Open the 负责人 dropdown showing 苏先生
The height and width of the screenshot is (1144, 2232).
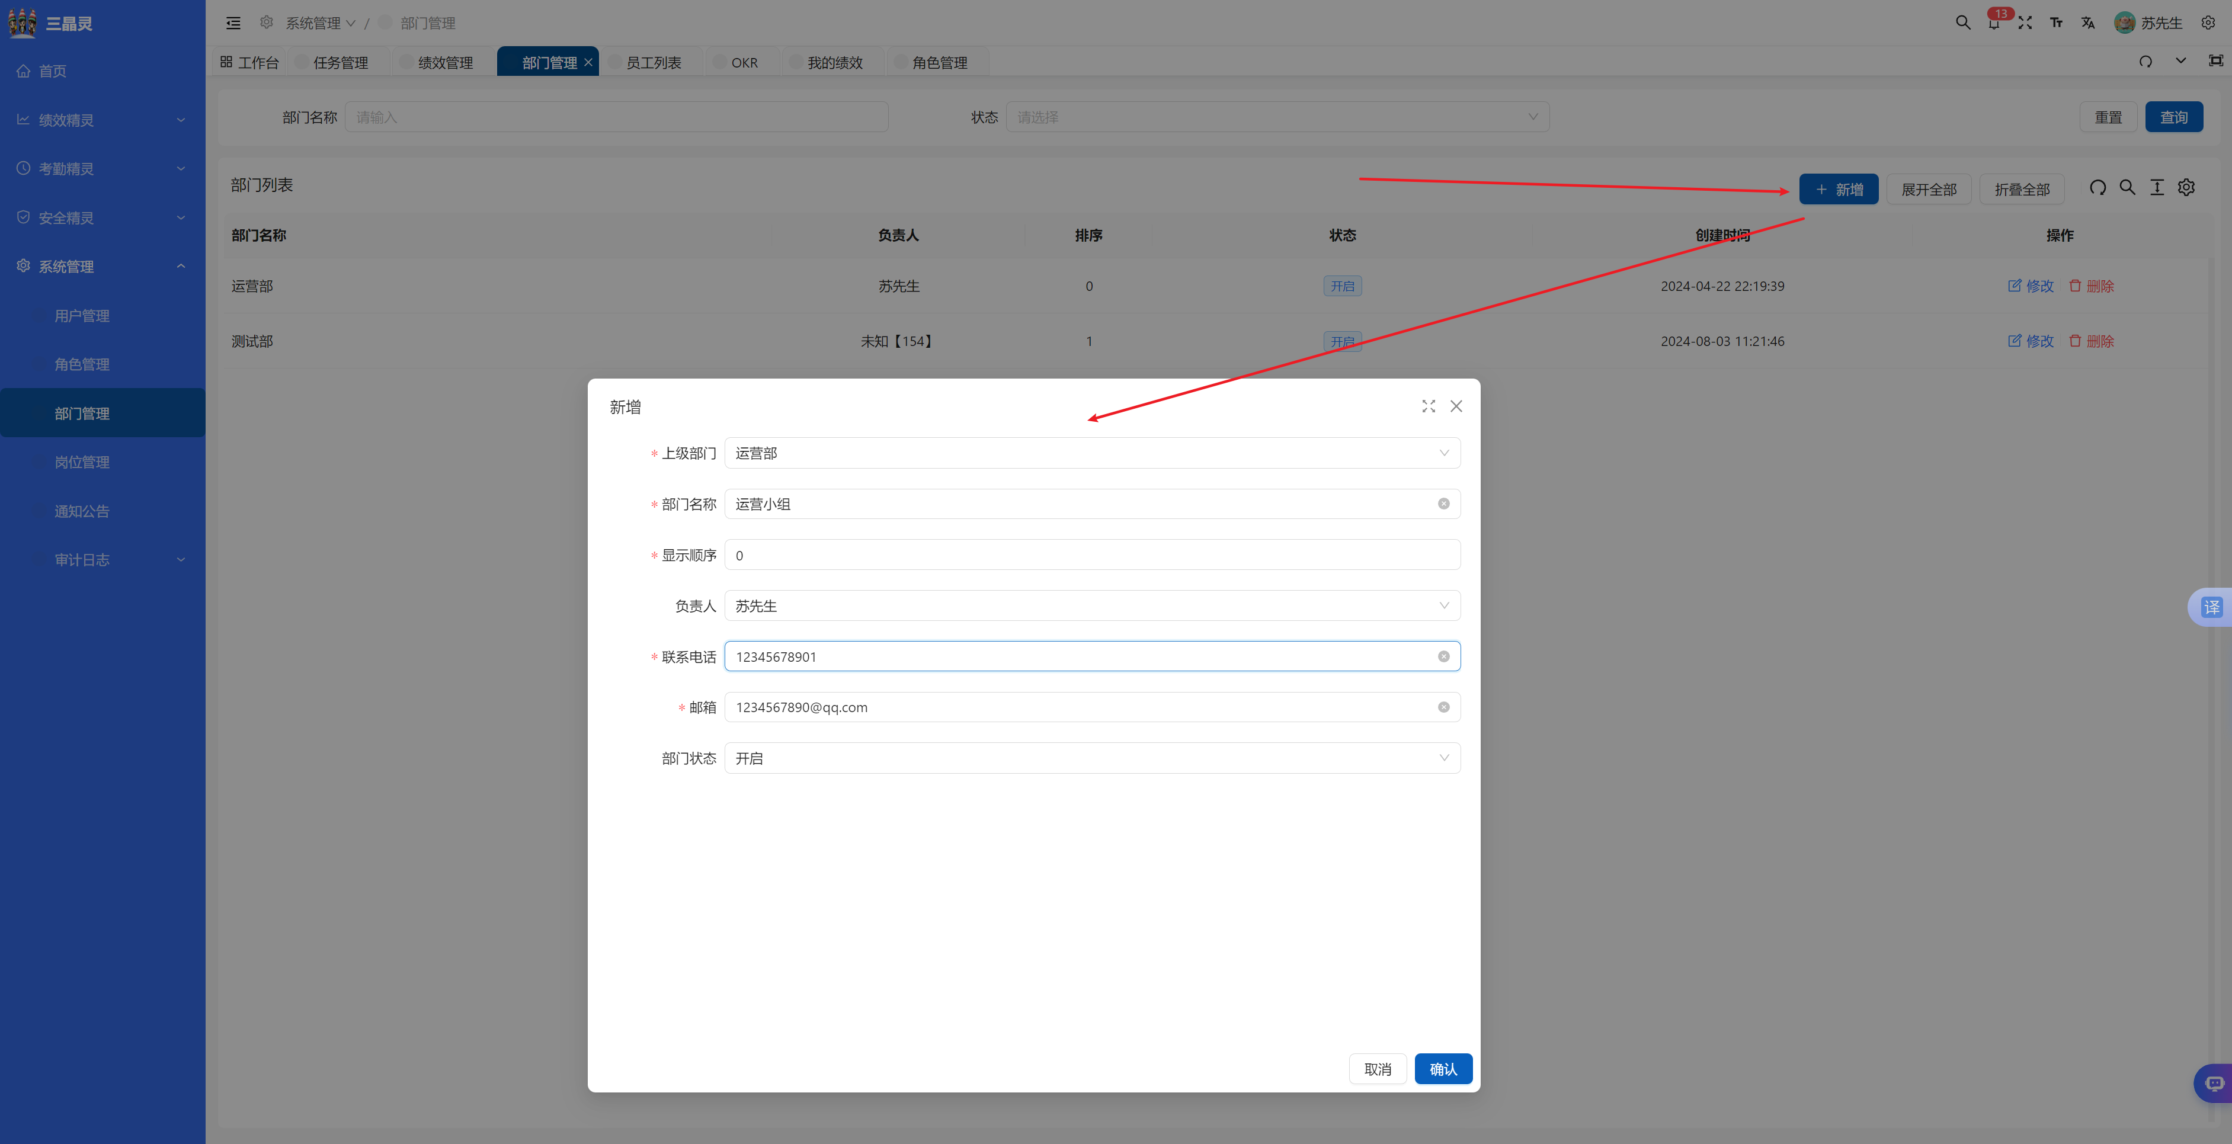pyautogui.click(x=1092, y=606)
